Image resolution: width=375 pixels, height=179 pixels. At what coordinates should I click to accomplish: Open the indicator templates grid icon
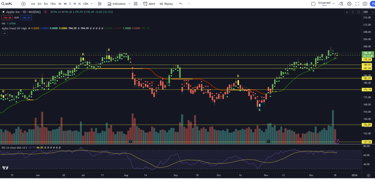point(135,4)
